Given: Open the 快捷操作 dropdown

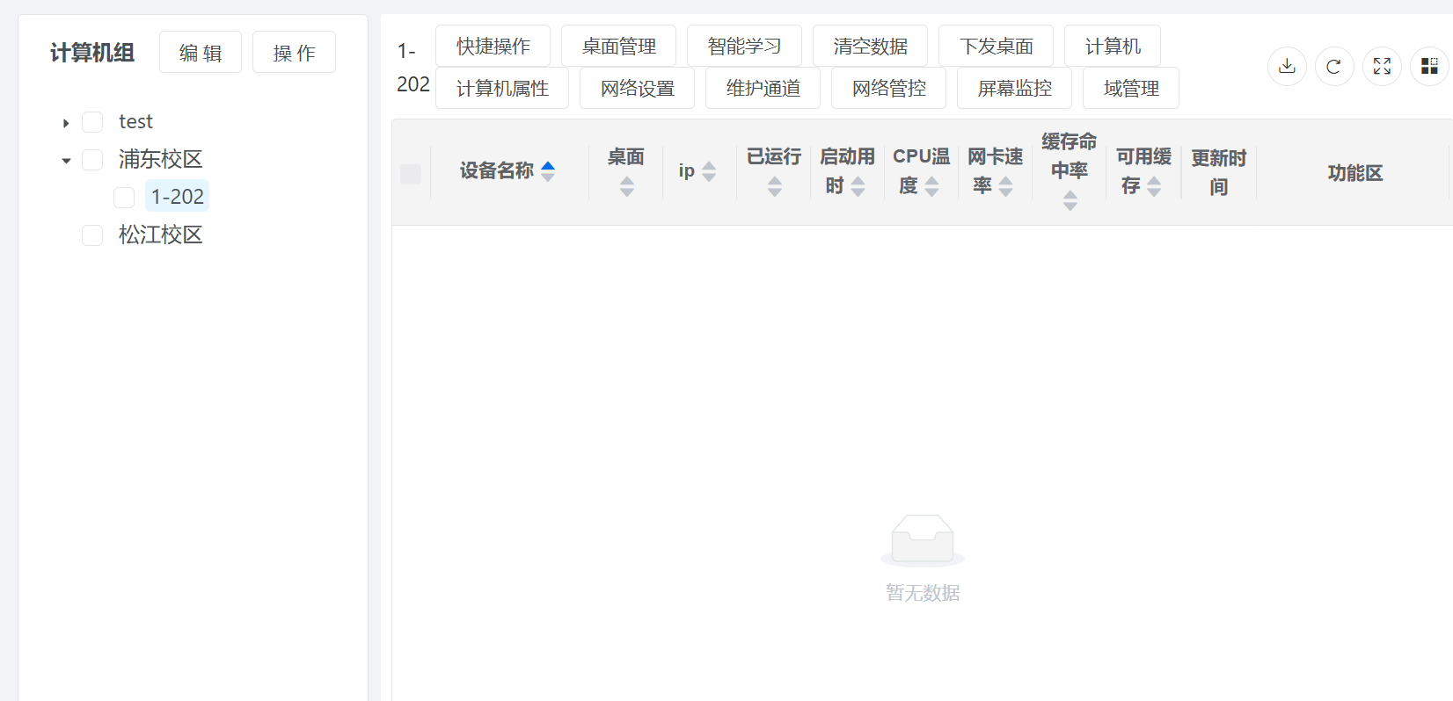Looking at the screenshot, I should [493, 46].
